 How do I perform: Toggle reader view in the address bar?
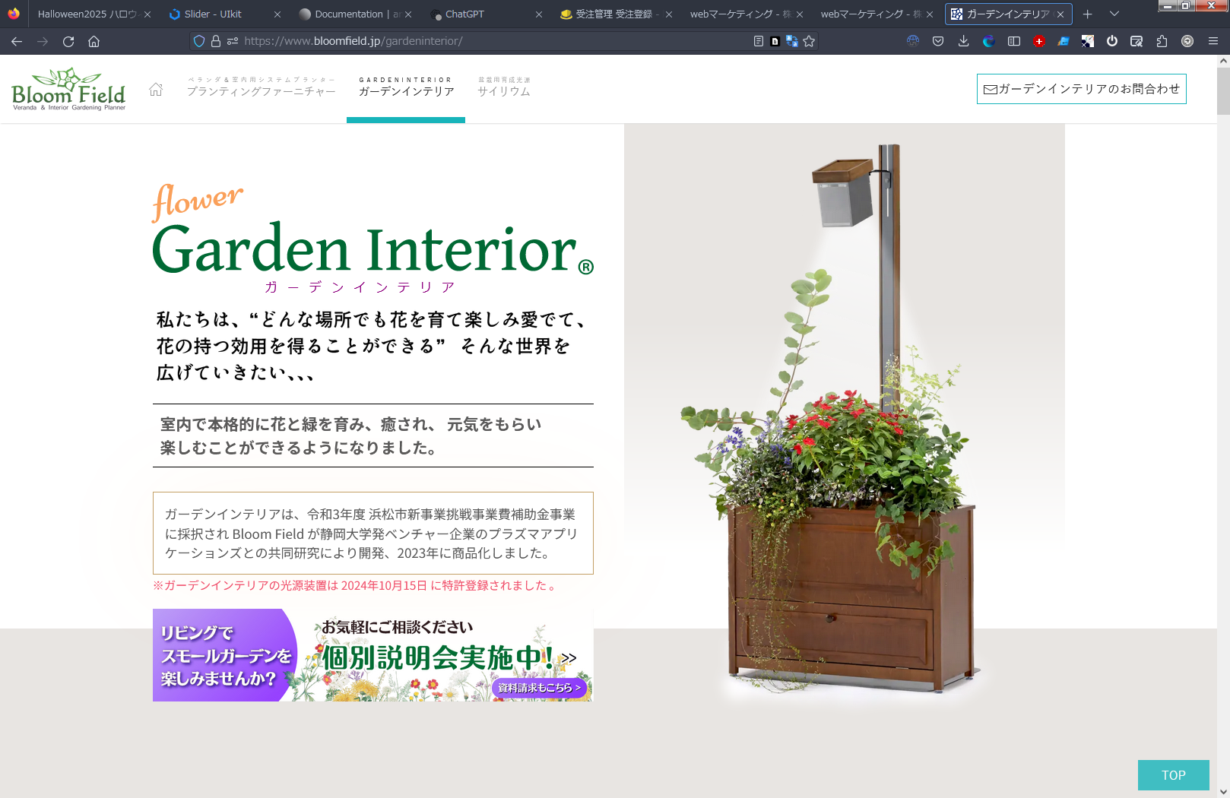coord(758,41)
